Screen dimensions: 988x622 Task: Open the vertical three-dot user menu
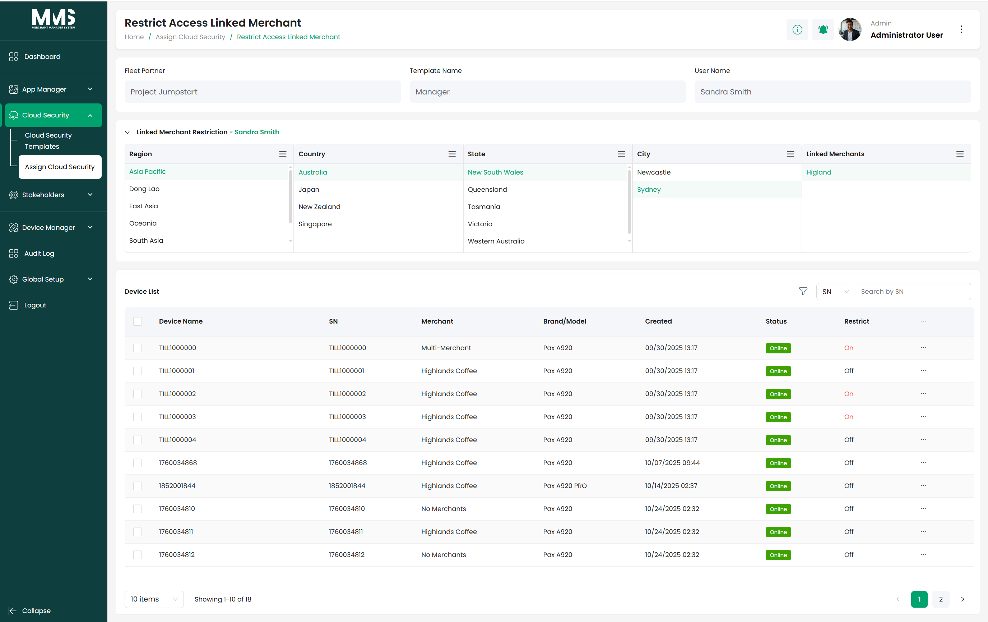[961, 29]
